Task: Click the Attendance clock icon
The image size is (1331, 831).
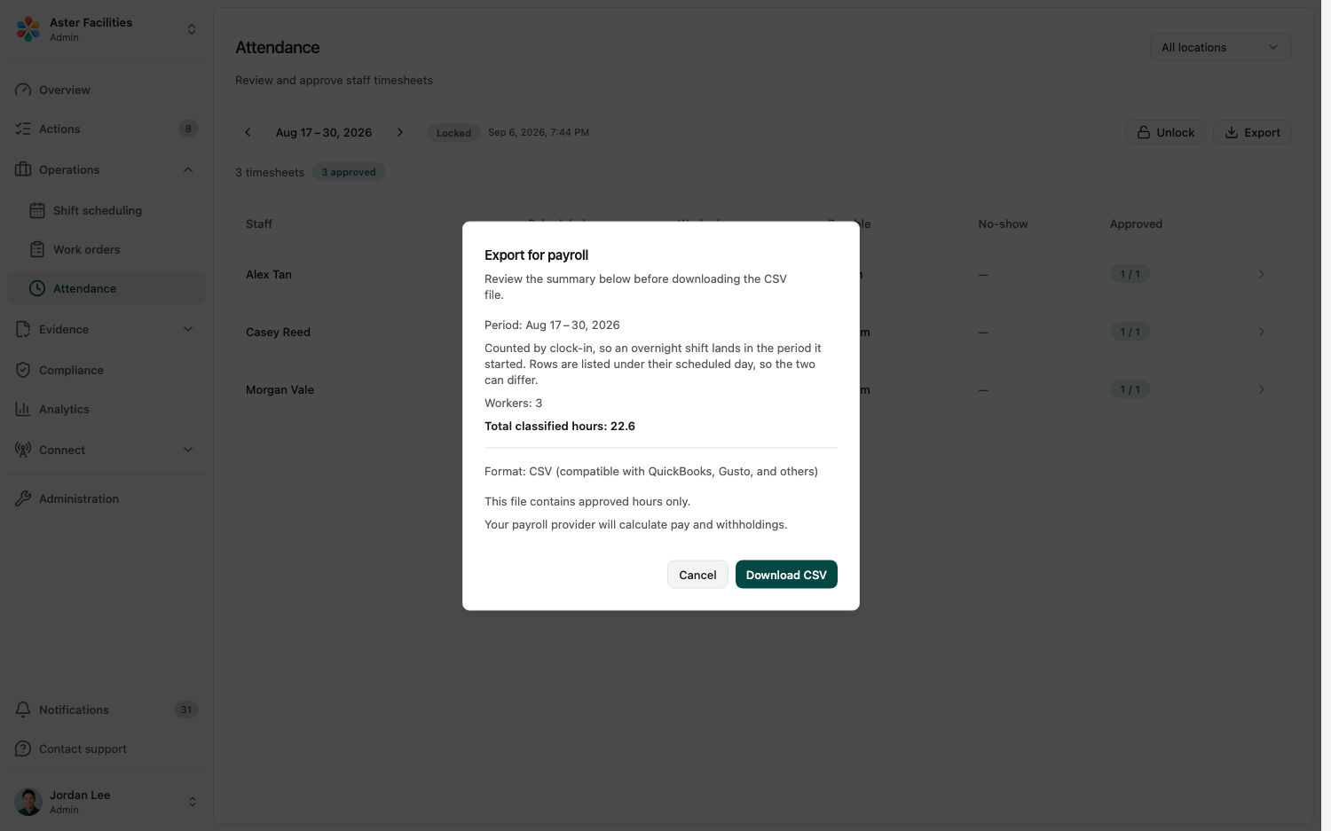Action: pos(37,288)
